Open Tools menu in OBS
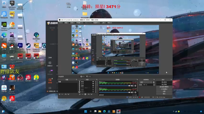Viewport: 204px width, 114px height. [104, 23]
